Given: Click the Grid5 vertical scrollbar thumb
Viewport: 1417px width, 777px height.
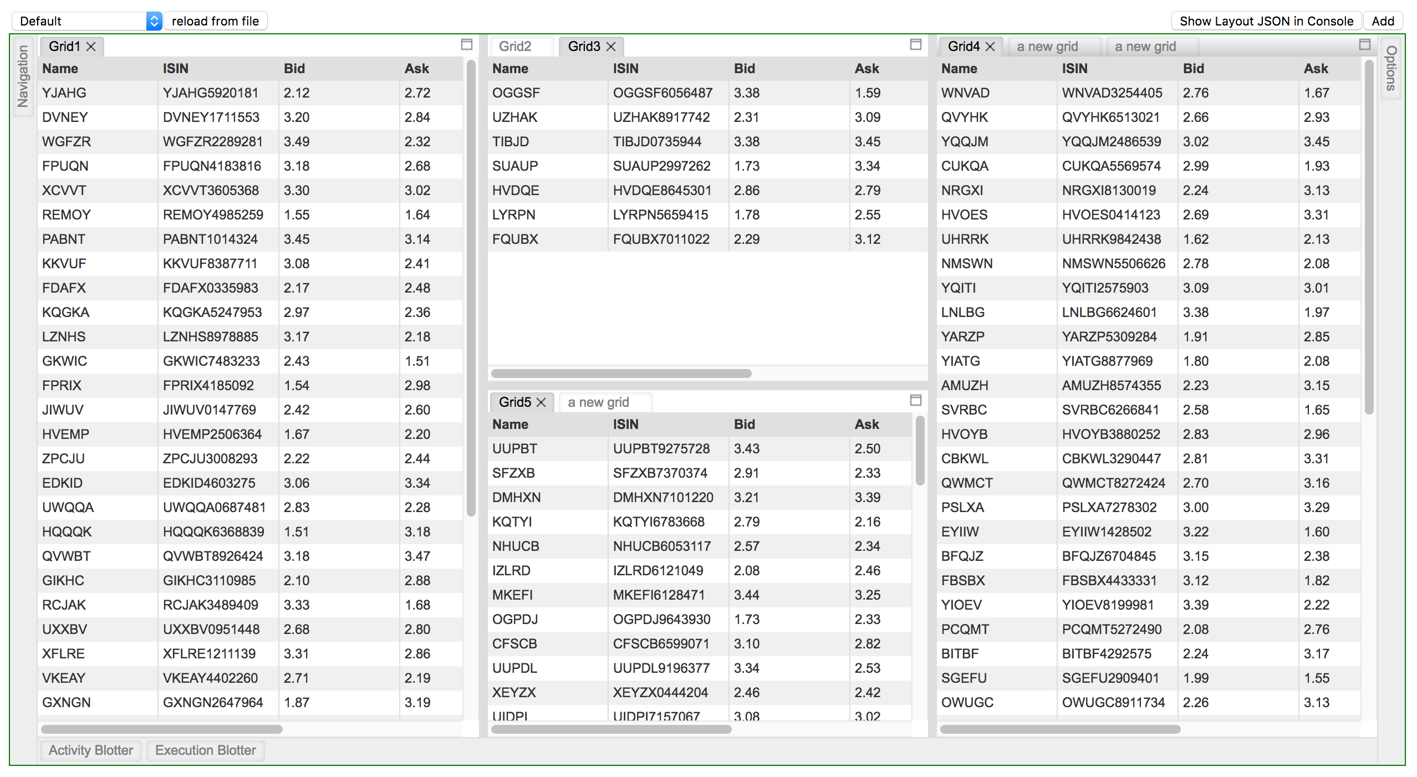Looking at the screenshot, I should 920,452.
